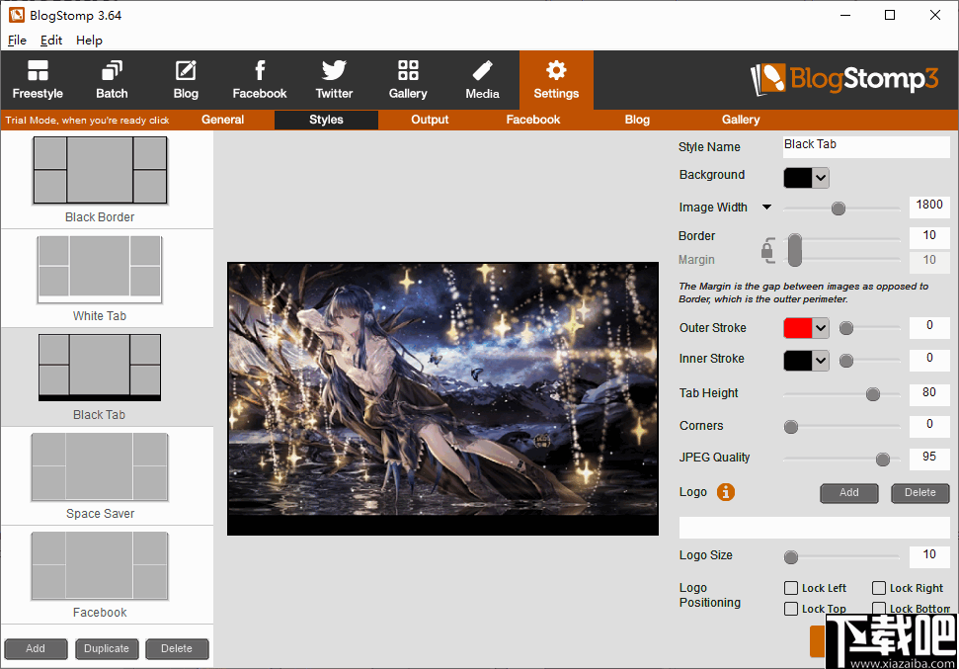959x669 pixels.
Task: Enable the Lock Left checkbox
Action: 791,588
